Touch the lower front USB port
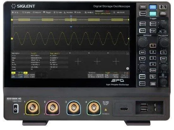The width and height of the screenshot is (174, 130). tap(144, 110)
